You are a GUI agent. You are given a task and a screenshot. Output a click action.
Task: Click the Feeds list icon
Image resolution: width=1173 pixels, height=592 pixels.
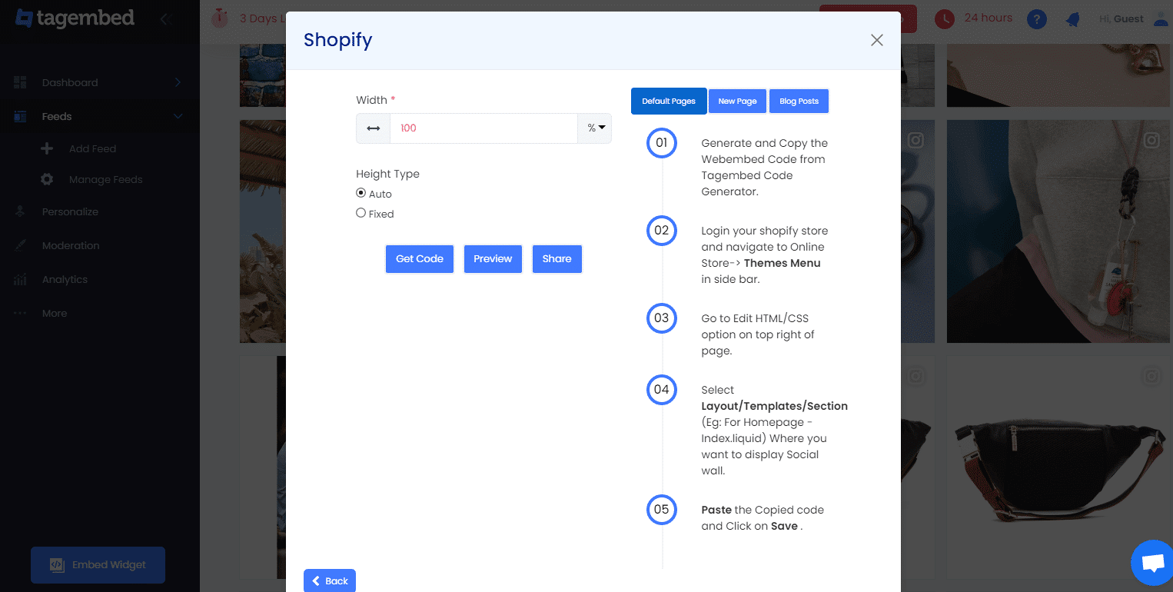[20, 116]
